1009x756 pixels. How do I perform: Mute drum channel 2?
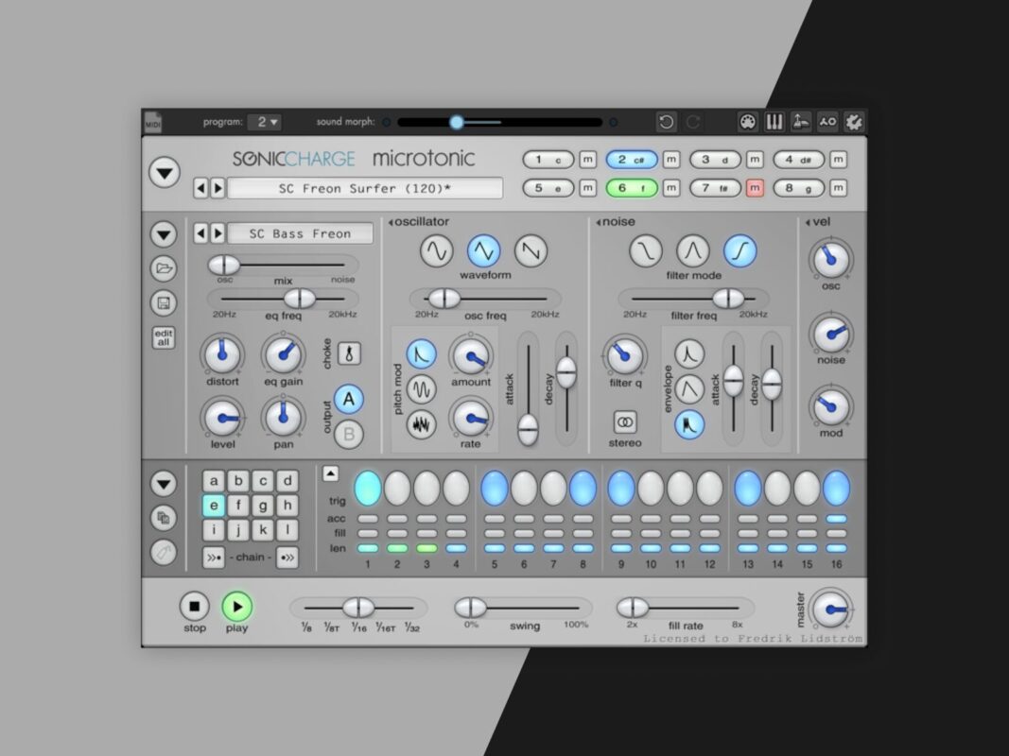pos(671,160)
